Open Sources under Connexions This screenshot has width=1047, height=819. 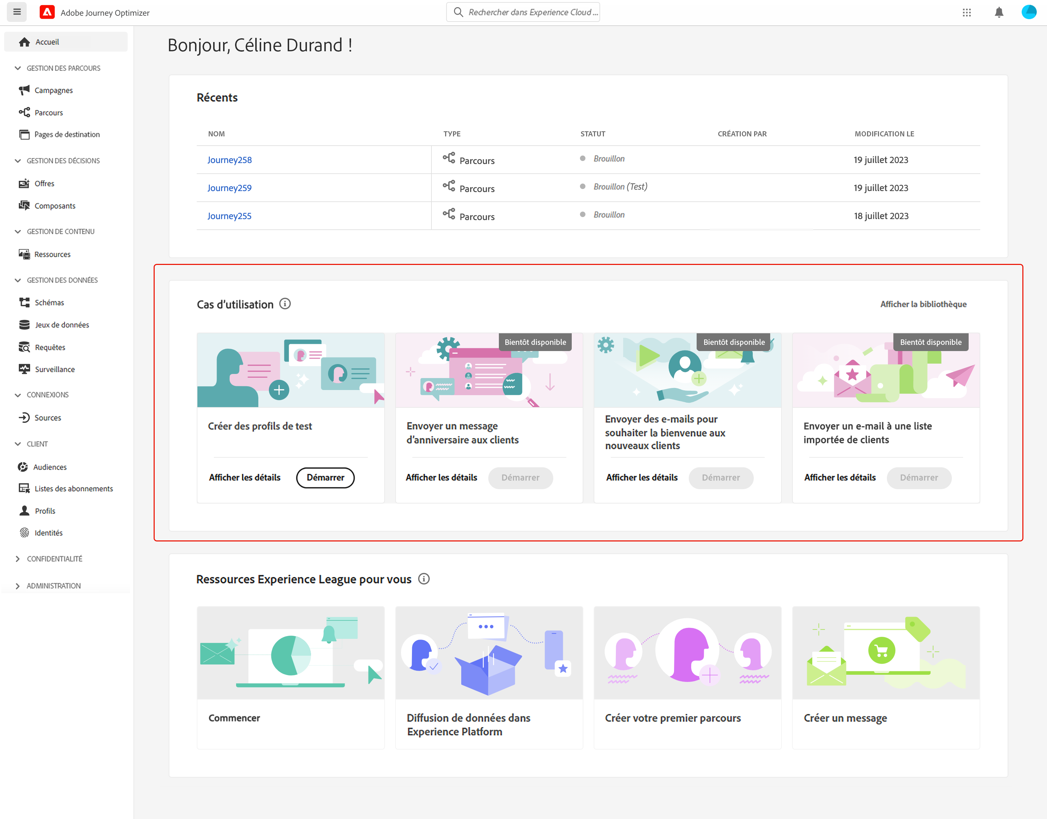[x=48, y=418]
